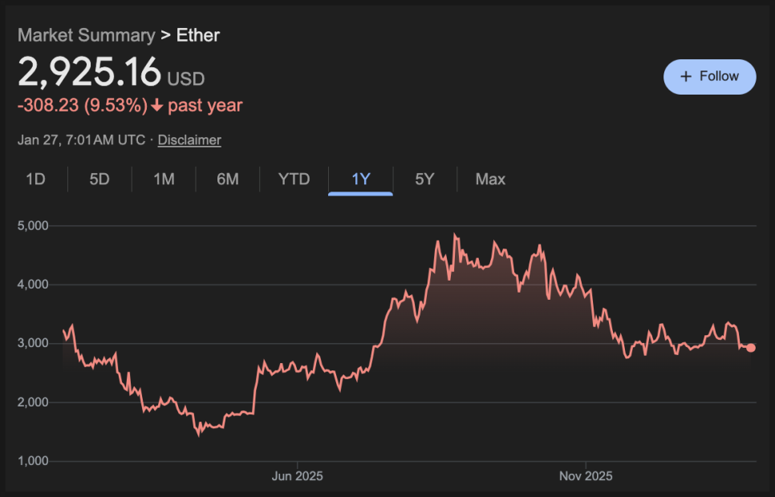Show the 1M price chart
This screenshot has height=497, width=775.
[164, 179]
